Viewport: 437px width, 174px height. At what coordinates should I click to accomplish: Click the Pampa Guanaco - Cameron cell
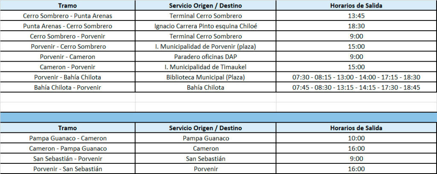(68, 138)
